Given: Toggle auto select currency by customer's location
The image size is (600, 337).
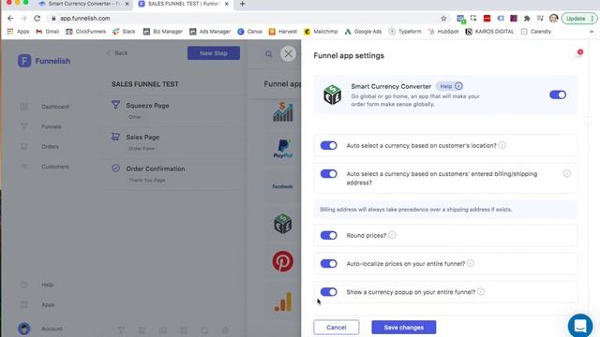Looking at the screenshot, I should point(329,146).
